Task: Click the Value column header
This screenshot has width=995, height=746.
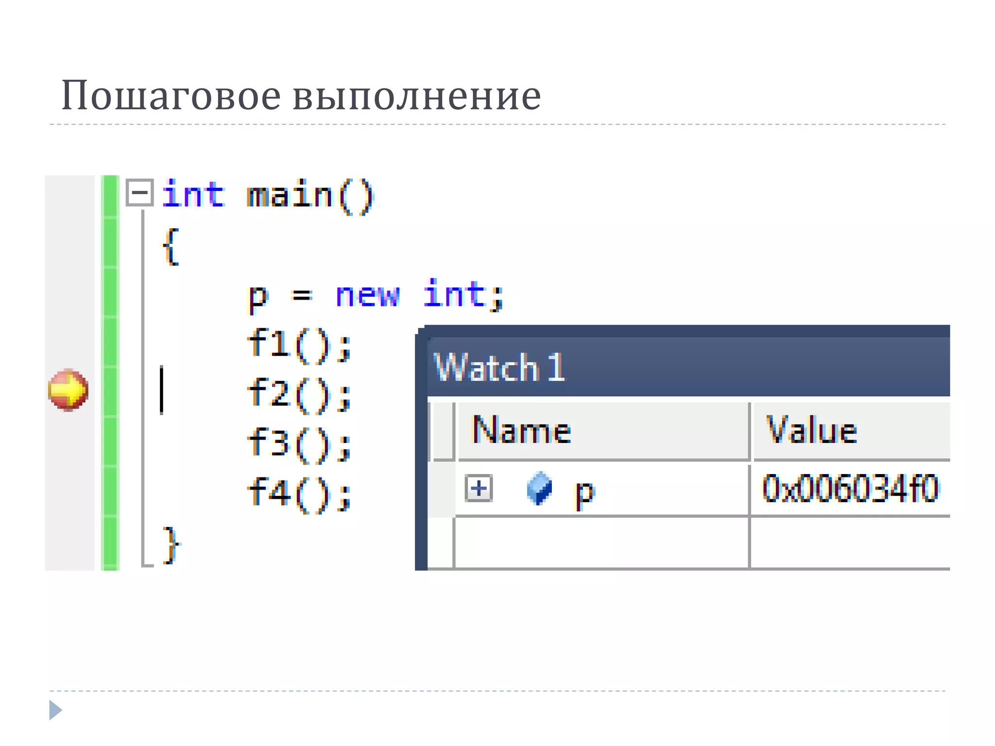Action: 852,430
